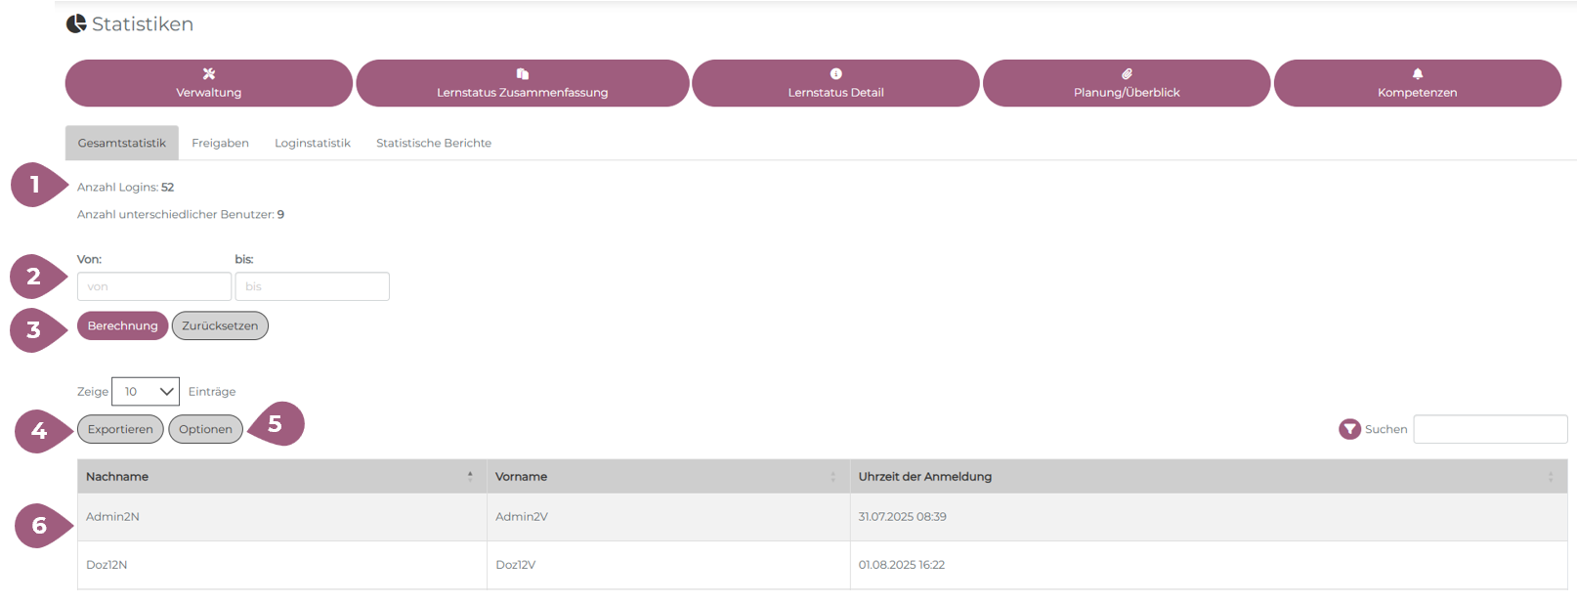Screen dimensions: 1577x603
Task: Click into the Suchen search box
Action: pos(1489,429)
